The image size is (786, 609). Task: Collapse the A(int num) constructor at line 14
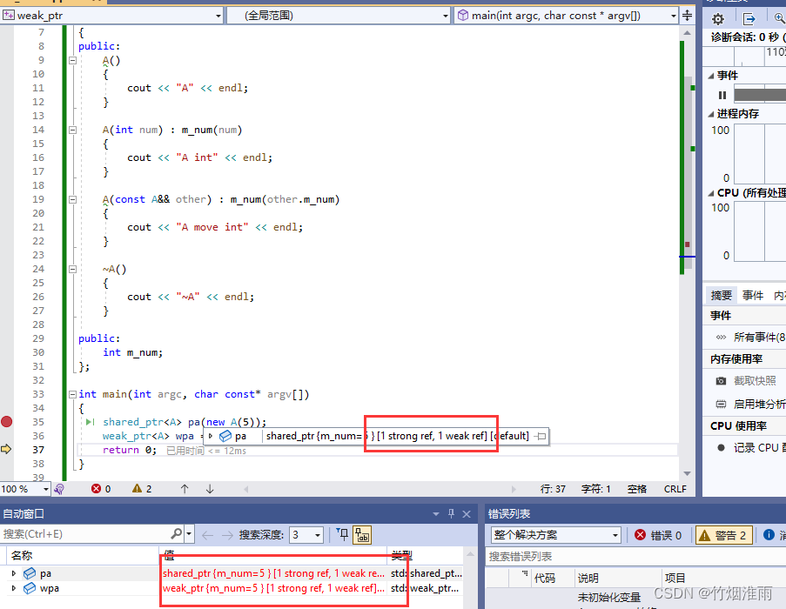click(x=72, y=130)
